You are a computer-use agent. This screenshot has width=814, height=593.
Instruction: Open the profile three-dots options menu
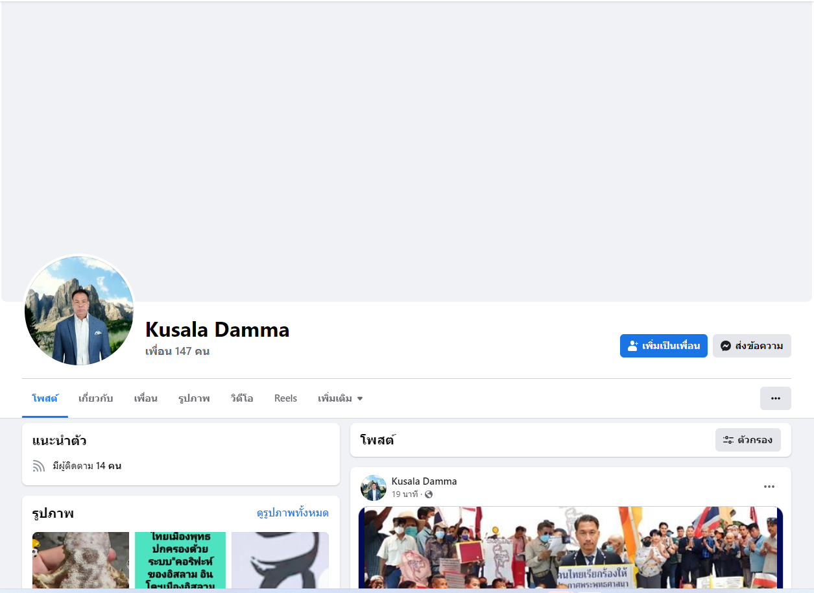pyautogui.click(x=775, y=398)
